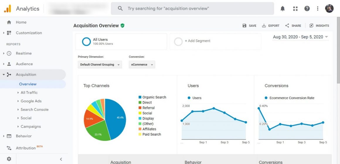The height and width of the screenshot is (164, 340).
Task: Expand the Behavior section arrow
Action: pyautogui.click(x=4, y=136)
